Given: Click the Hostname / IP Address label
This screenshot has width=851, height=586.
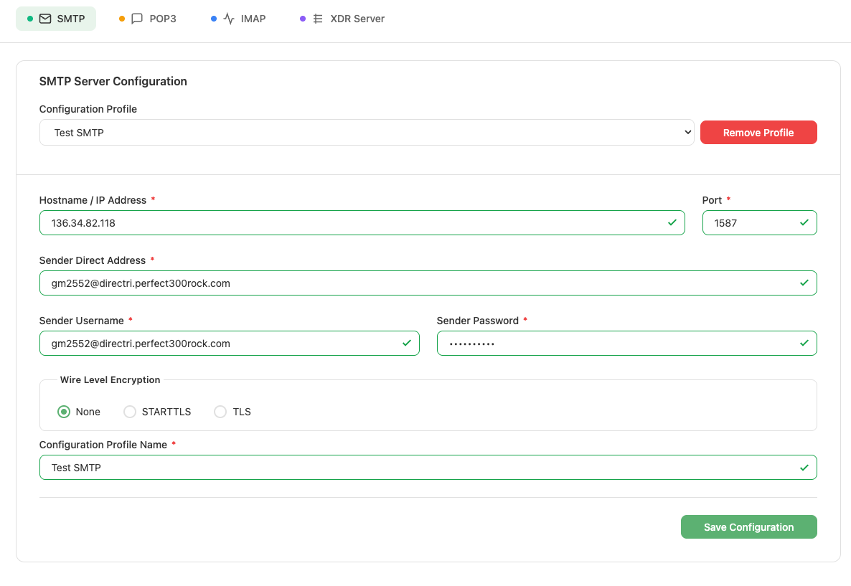Looking at the screenshot, I should 93,200.
